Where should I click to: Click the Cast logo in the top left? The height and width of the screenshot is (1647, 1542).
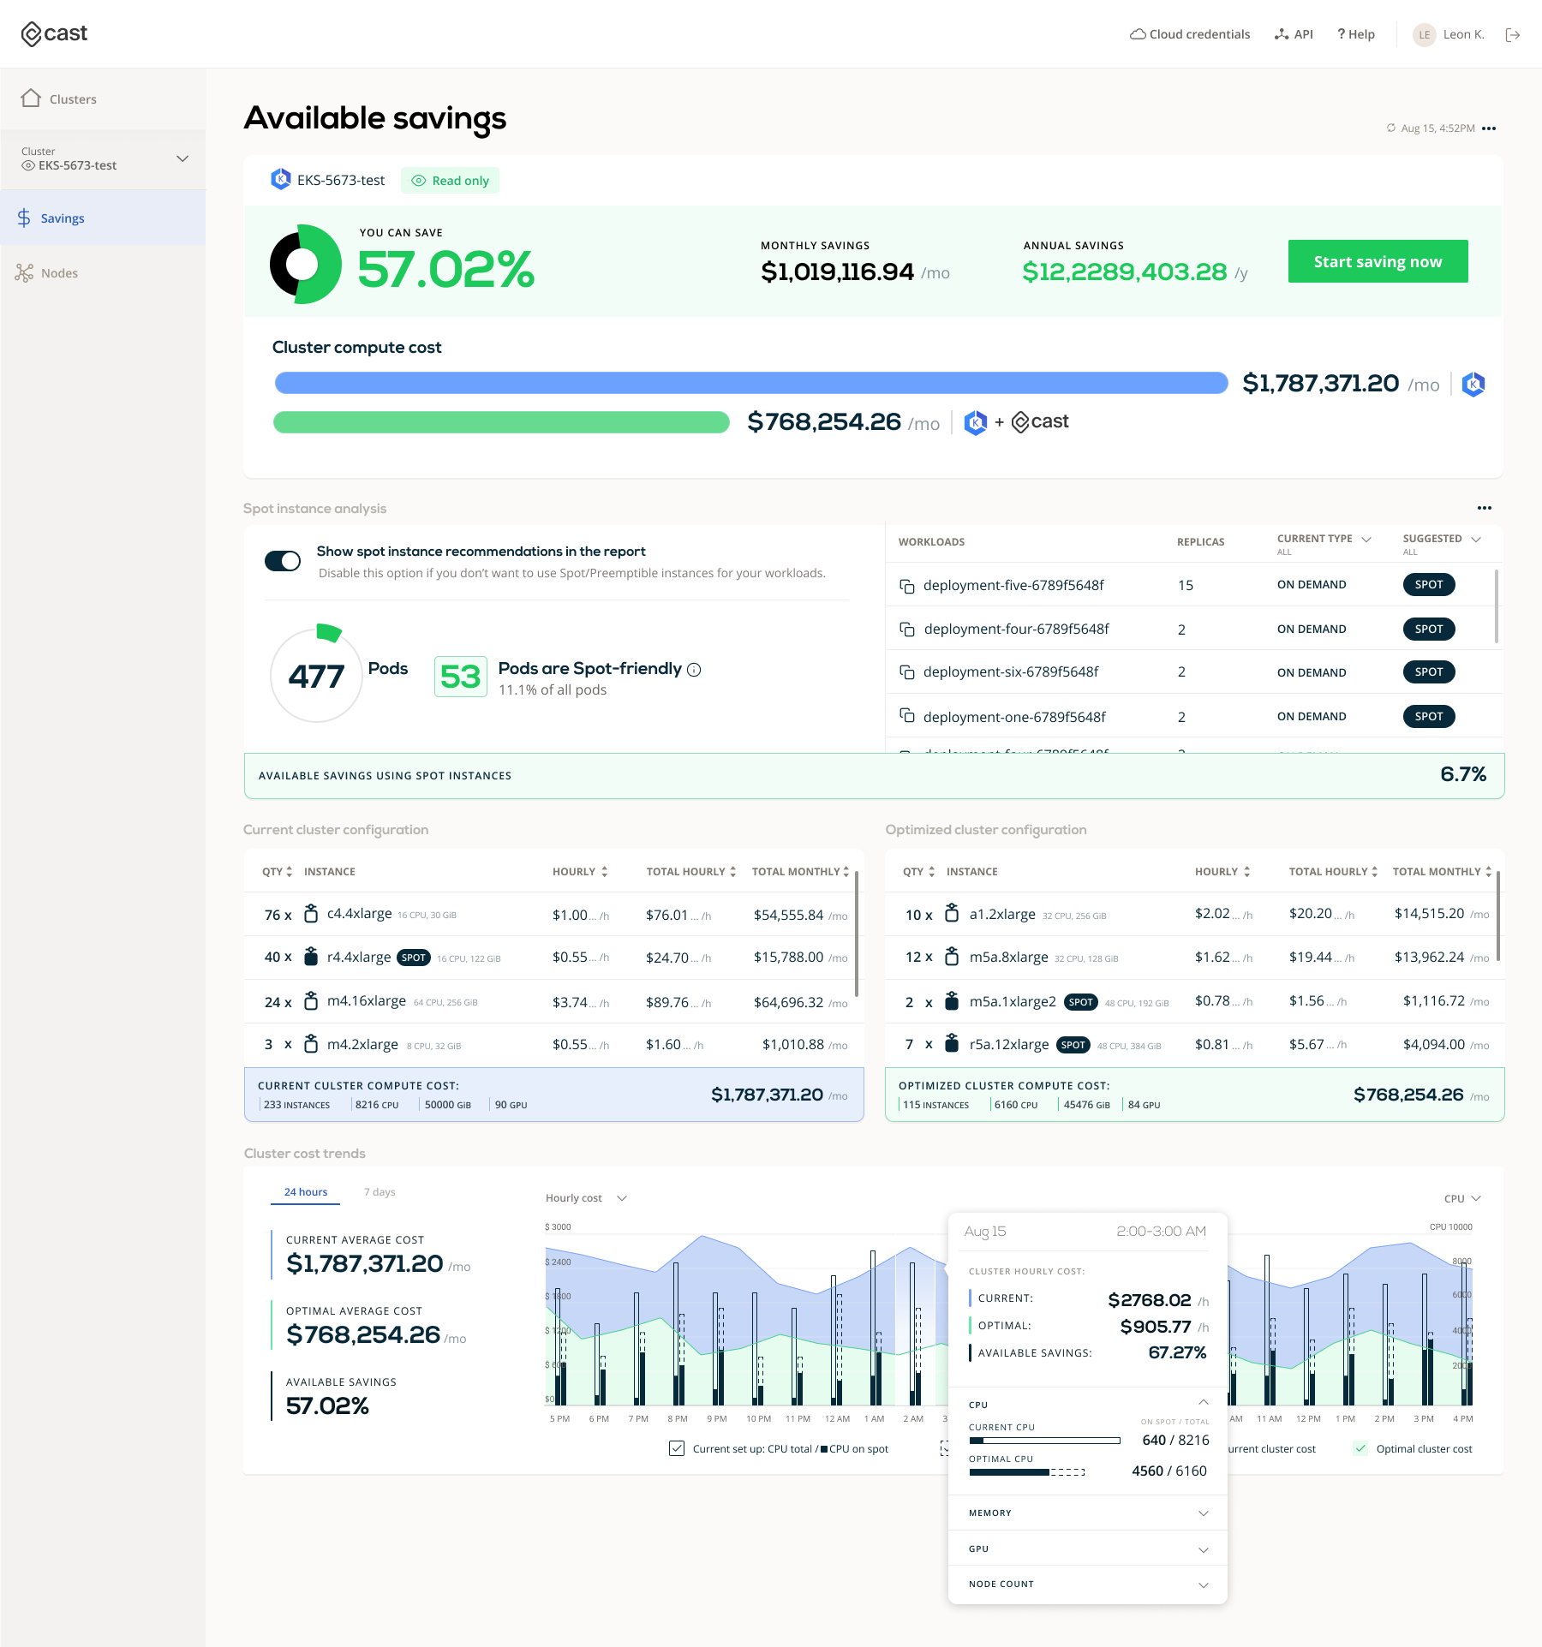pos(54,33)
